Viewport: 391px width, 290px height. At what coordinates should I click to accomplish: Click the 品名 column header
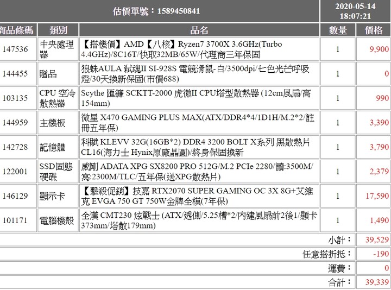(199, 30)
